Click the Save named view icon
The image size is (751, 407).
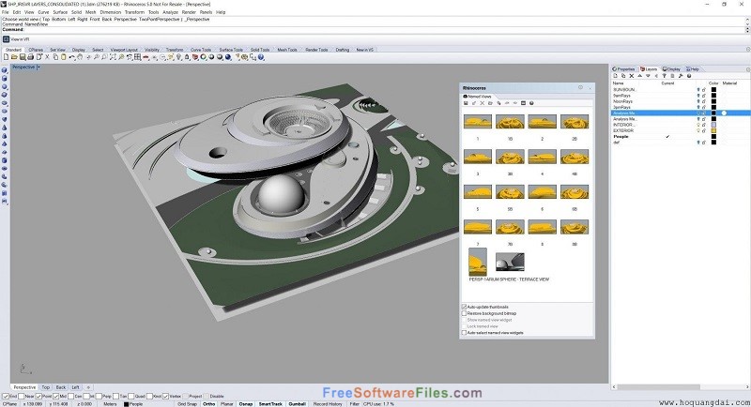coord(466,103)
